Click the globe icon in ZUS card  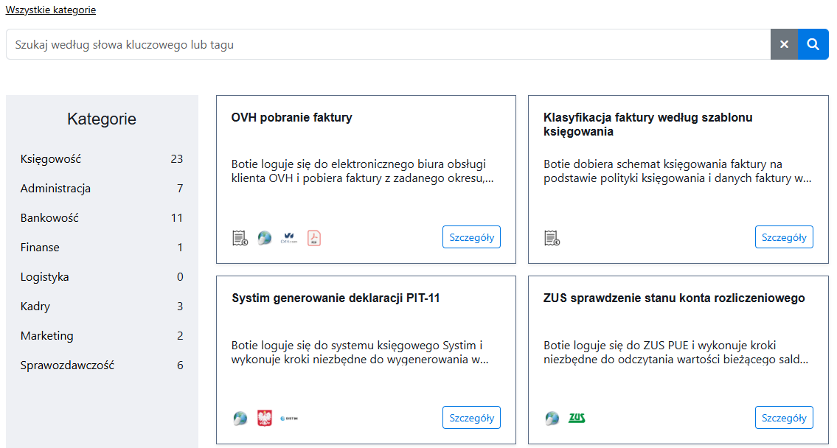click(x=552, y=418)
